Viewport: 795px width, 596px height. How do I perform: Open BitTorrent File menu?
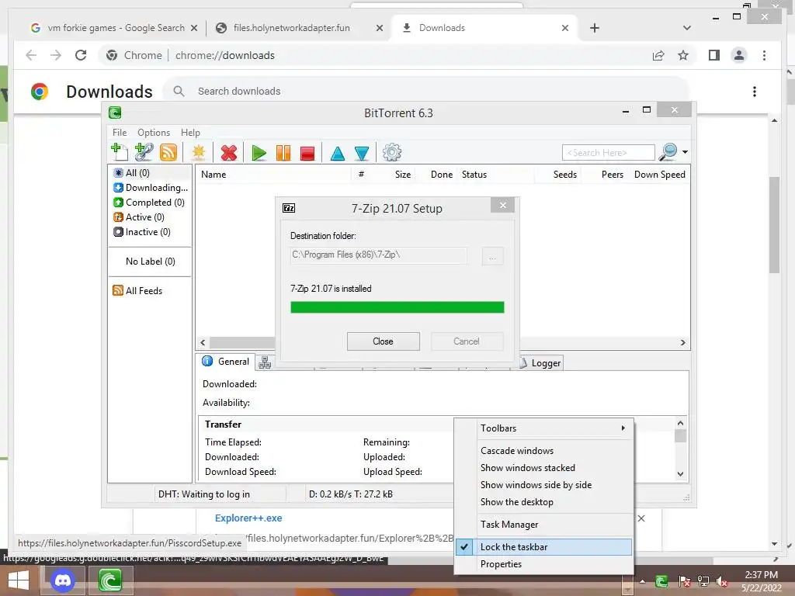click(x=120, y=132)
